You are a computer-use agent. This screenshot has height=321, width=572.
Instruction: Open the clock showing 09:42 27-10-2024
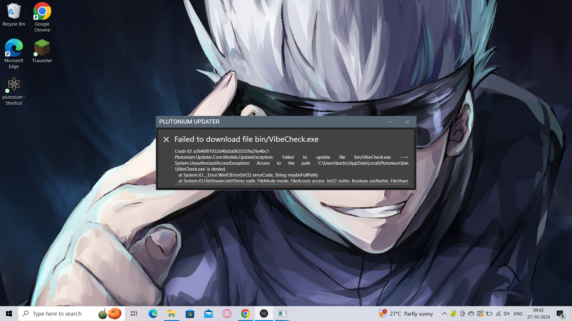[x=539, y=314]
